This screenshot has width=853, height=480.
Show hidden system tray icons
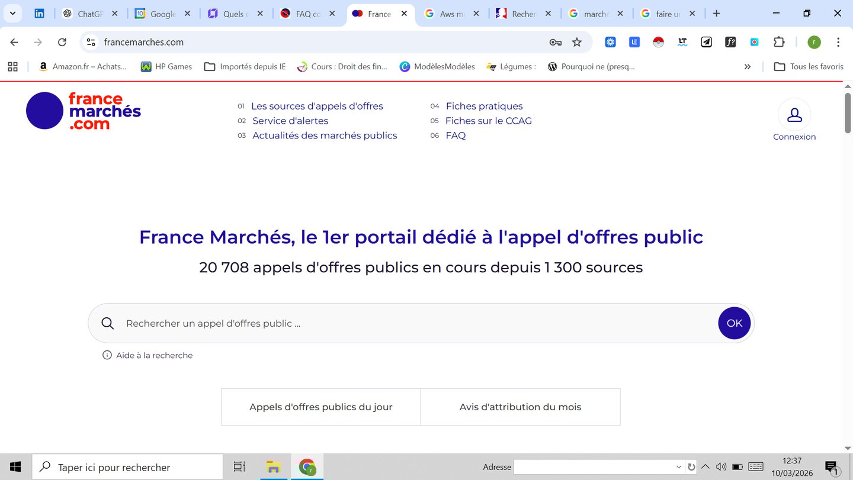[706, 467]
